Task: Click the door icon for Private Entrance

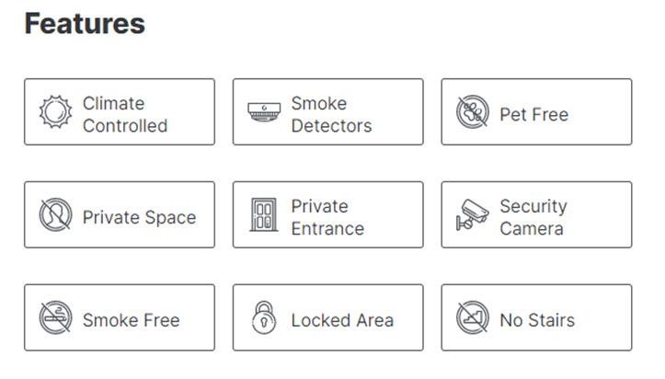Action: (x=264, y=214)
